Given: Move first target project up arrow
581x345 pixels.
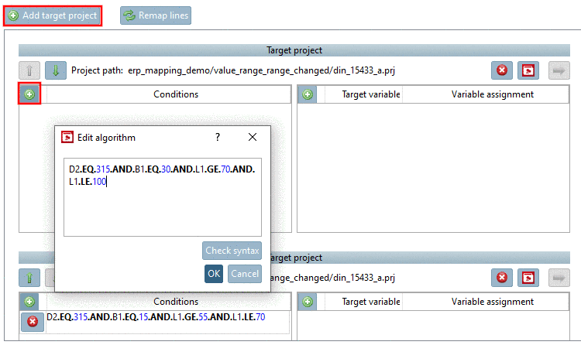Looking at the screenshot, I should [29, 70].
